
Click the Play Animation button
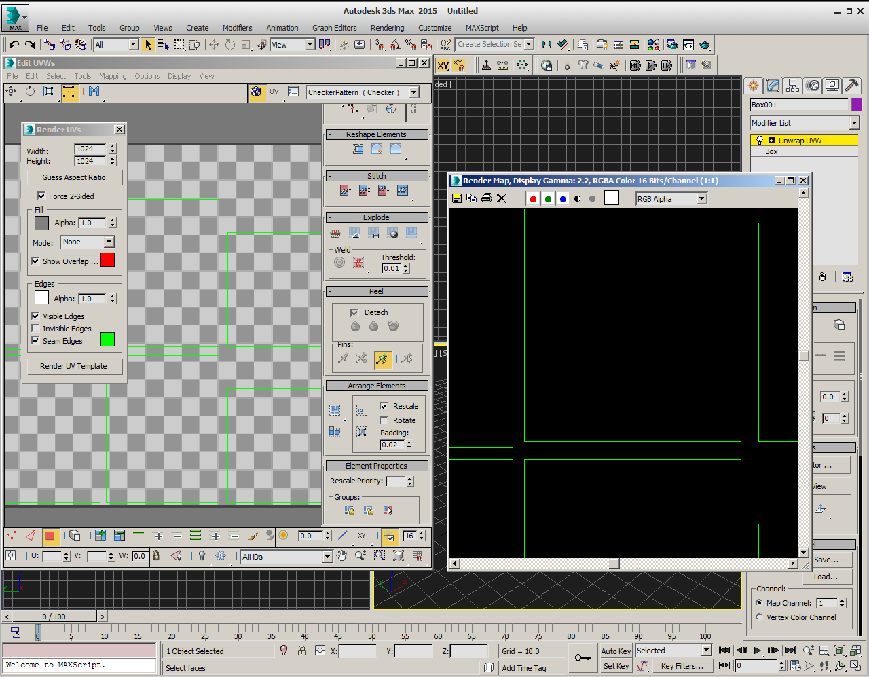point(758,651)
